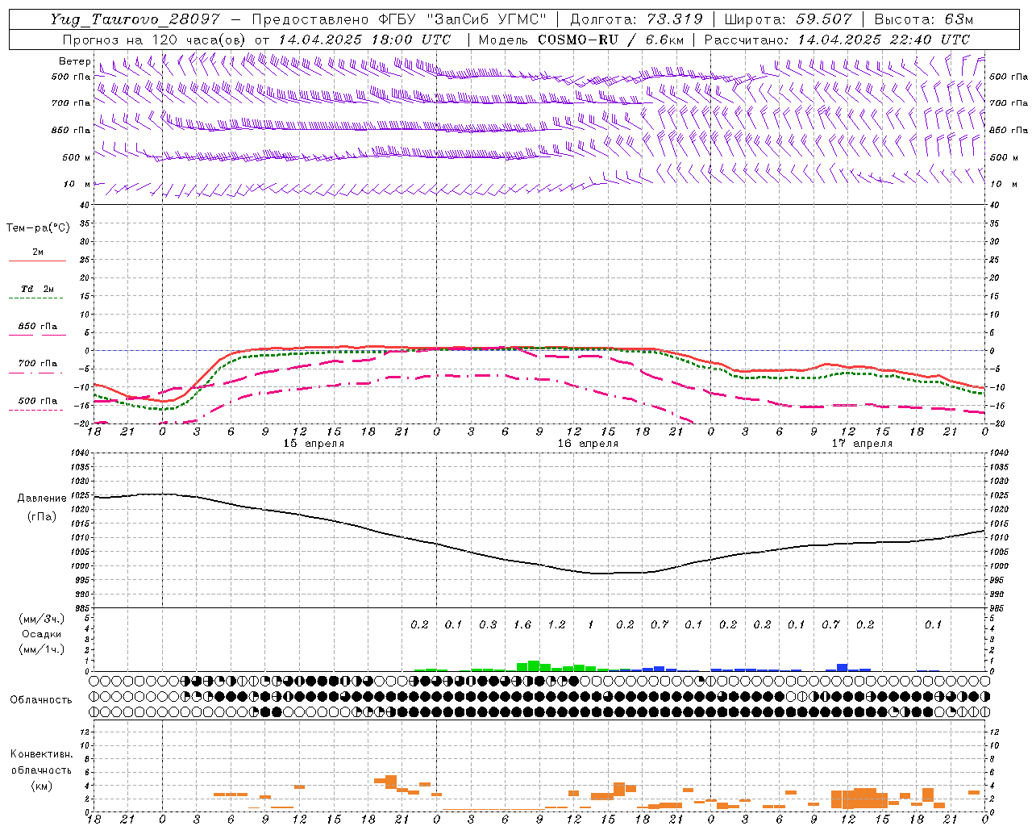The width and height of the screenshot is (1032, 826).
Task: Click the Td 2м dew point legend entry
Action: [37, 292]
